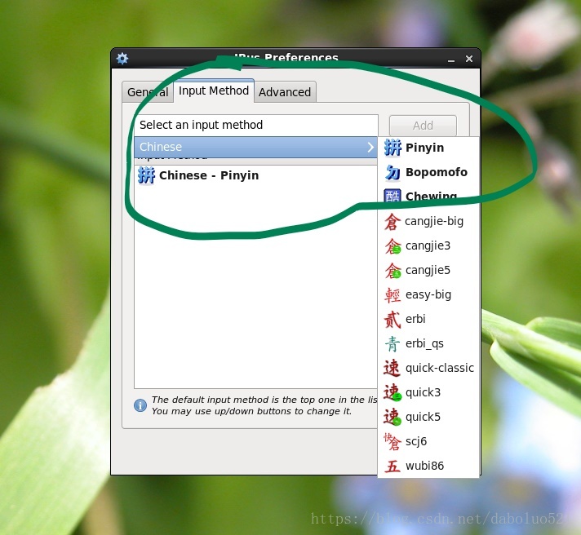The height and width of the screenshot is (535, 581).
Task: Expand the Chinese submenu arrow
Action: pyautogui.click(x=370, y=147)
